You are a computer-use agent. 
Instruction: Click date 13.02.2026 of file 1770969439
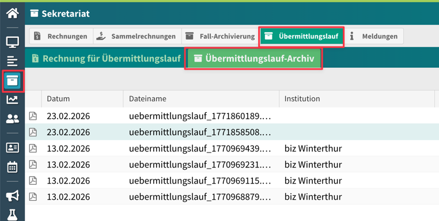click(x=69, y=148)
